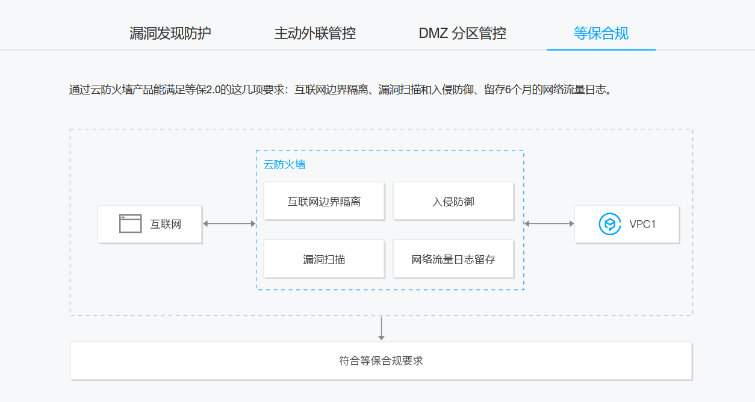Screen dimensions: 755x402
Task: Select the 互联网边界隔离 box
Action: point(324,202)
